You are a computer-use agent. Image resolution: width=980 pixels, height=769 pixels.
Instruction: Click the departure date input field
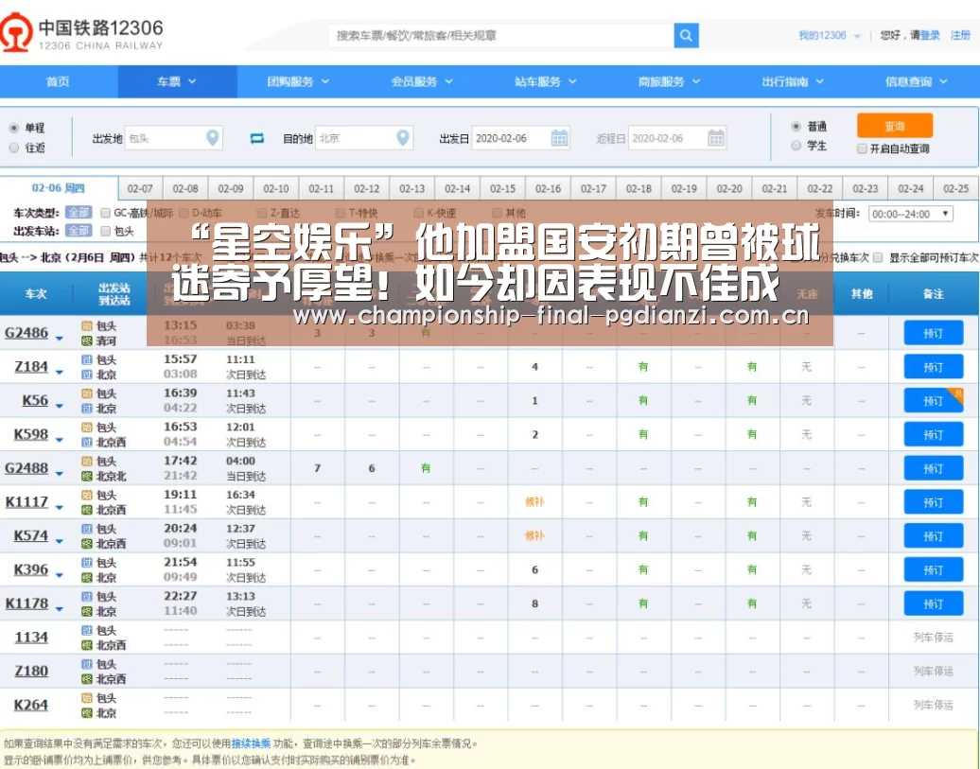(520, 138)
